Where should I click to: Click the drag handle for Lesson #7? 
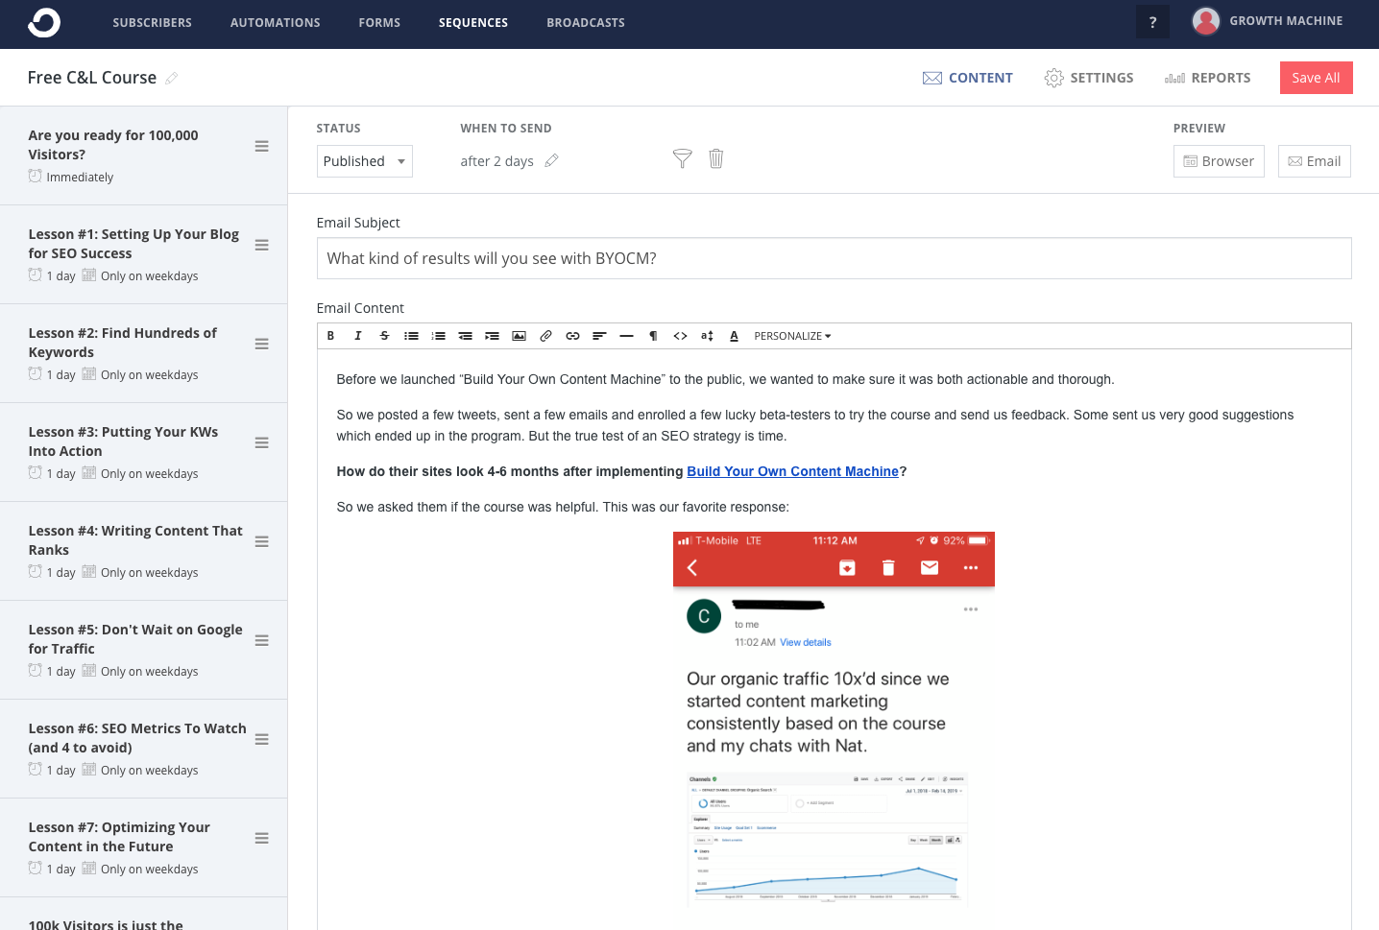[x=261, y=838]
